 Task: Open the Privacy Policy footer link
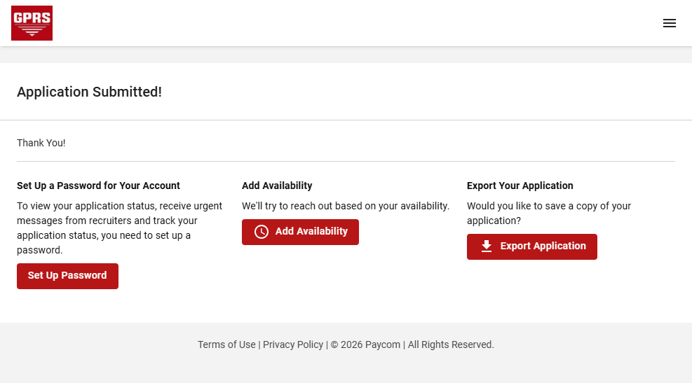293,344
